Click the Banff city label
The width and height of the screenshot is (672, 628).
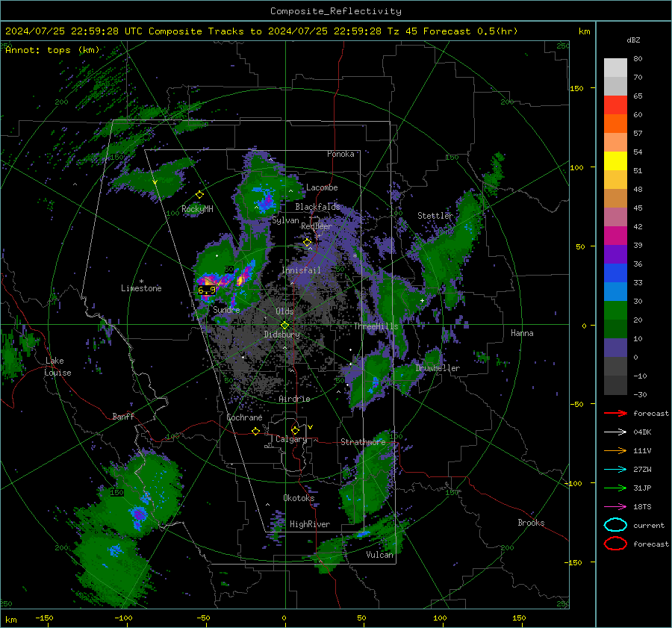123,417
